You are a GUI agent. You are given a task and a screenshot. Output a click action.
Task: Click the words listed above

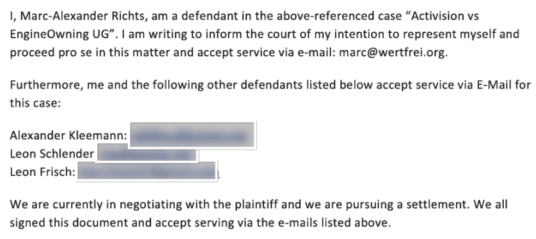coord(353,223)
